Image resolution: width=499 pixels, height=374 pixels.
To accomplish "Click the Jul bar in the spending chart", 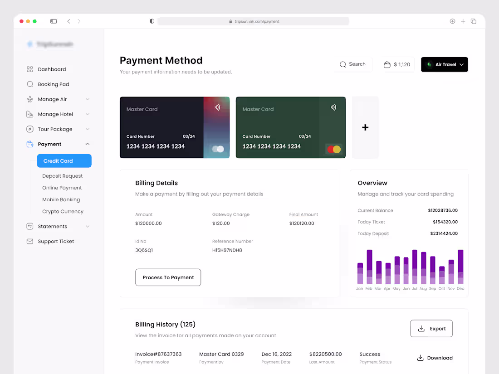I will pyautogui.click(x=415, y=267).
